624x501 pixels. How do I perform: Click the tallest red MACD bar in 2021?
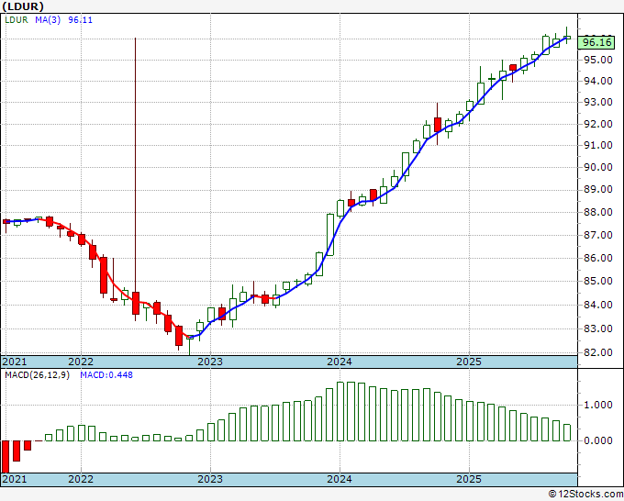[6, 455]
